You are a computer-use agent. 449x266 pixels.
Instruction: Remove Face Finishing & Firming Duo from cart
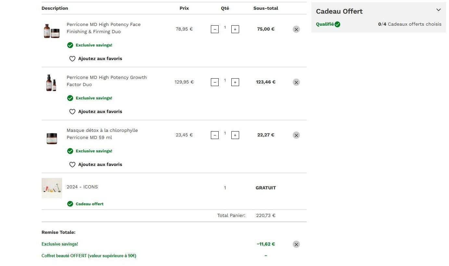click(296, 29)
